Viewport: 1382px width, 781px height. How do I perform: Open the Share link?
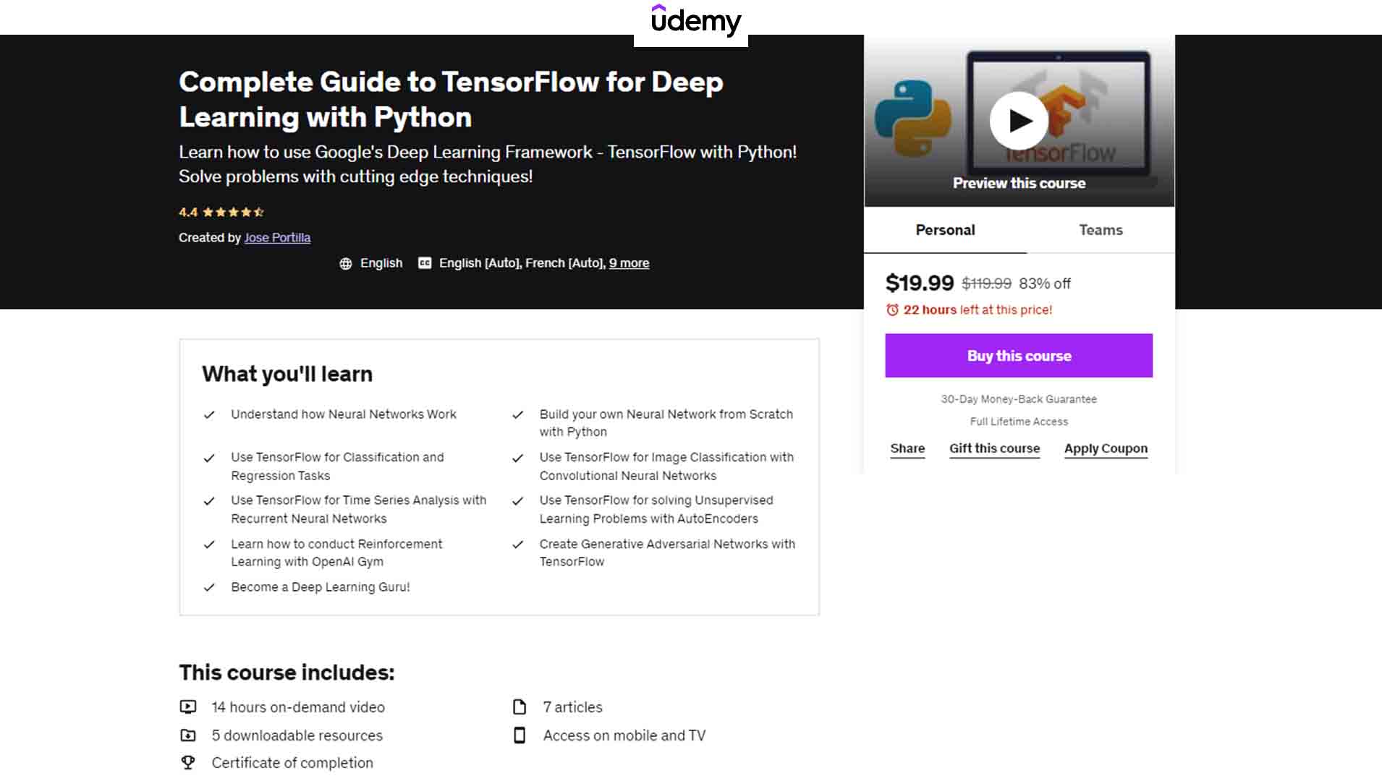point(907,448)
